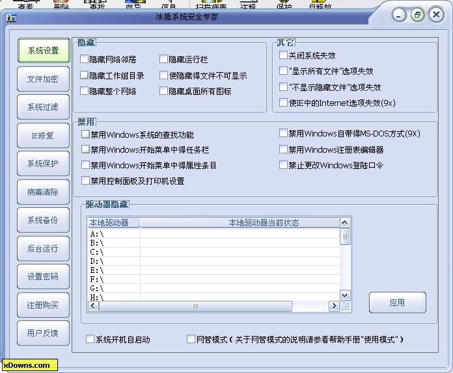Viewport: 453px width, 373px height.
Task: Check "不显示隐藏文件"选项失效 option
Action: pos(283,87)
